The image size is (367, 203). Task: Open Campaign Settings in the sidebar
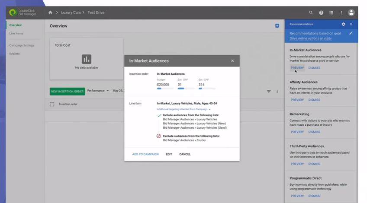pos(22,45)
